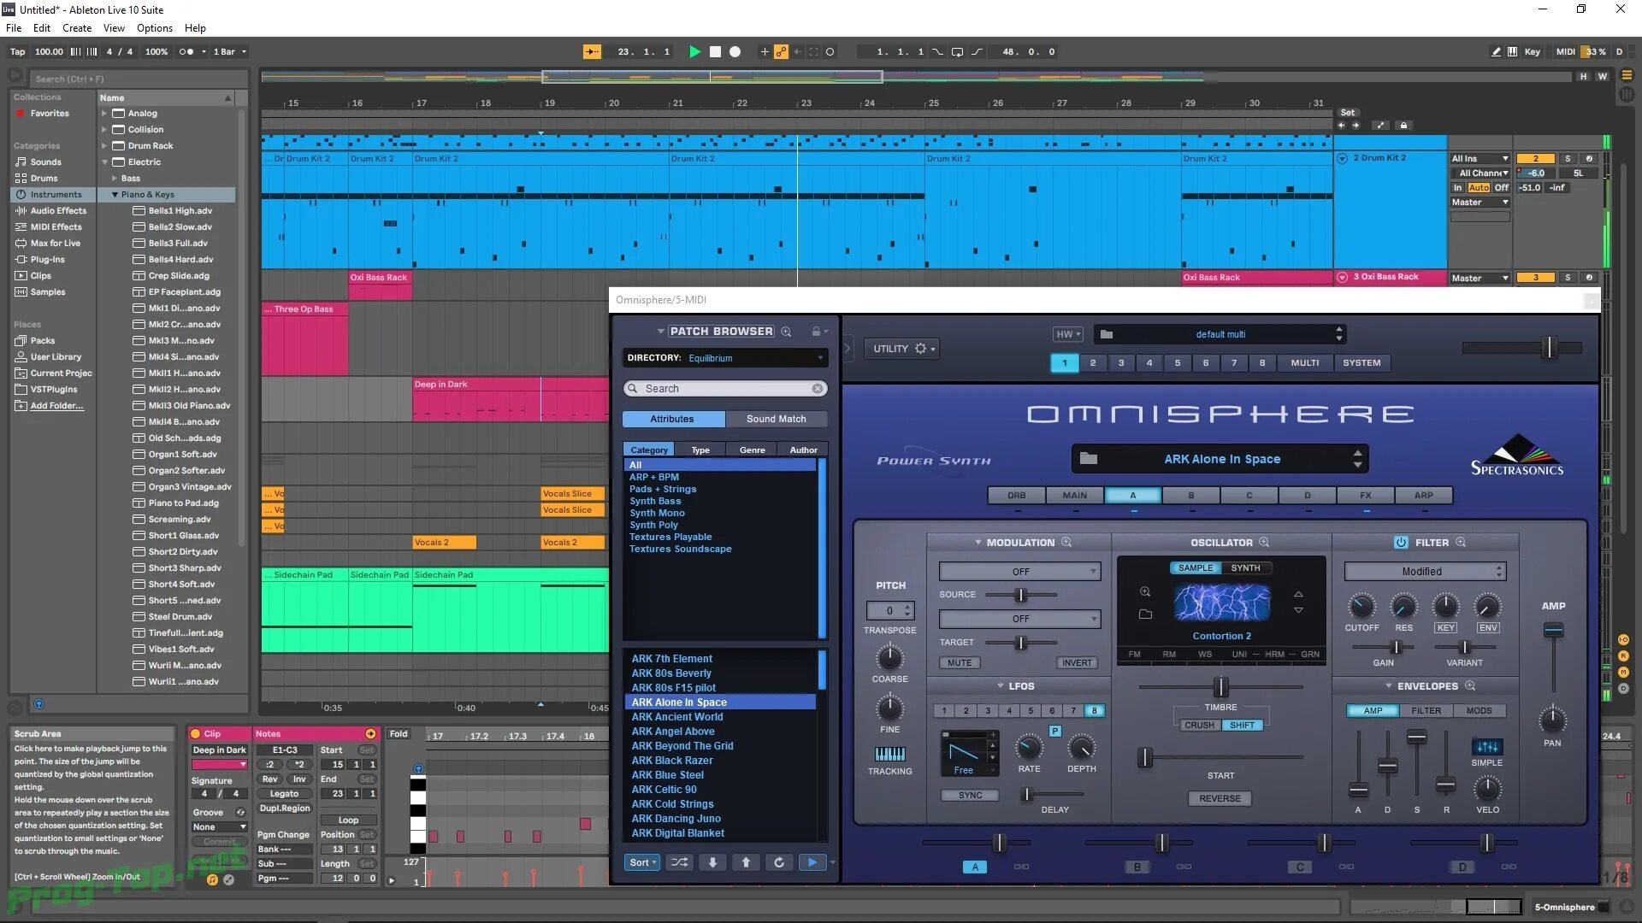Click the MIDI Arrangement Overdub plus icon
This screenshot has width=1642, height=923.
[765, 52]
